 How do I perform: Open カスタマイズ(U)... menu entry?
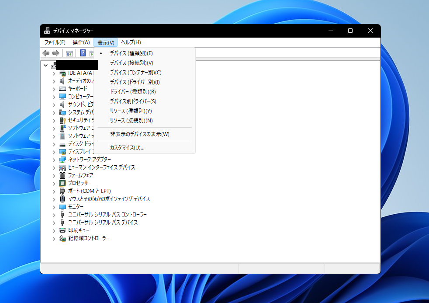point(145,148)
